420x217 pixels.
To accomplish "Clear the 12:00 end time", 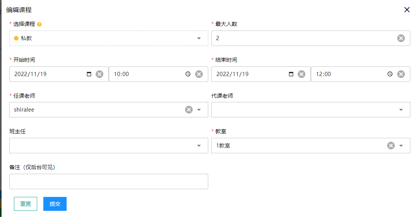I will pyautogui.click(x=401, y=74).
